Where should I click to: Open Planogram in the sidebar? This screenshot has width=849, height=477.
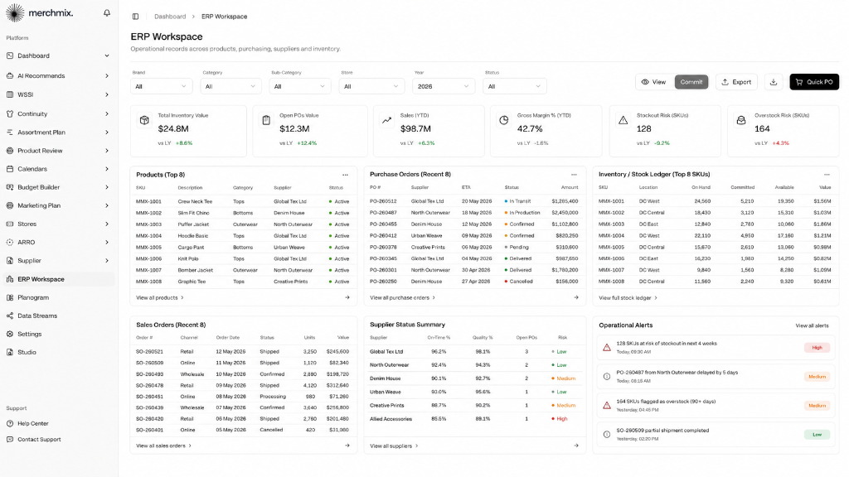[x=58, y=297]
